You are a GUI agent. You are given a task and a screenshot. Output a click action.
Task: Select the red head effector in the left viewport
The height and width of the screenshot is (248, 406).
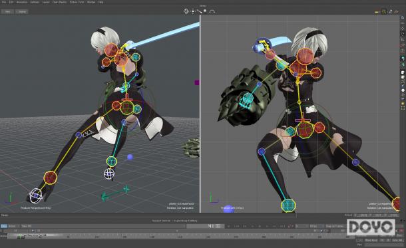pos(111,50)
